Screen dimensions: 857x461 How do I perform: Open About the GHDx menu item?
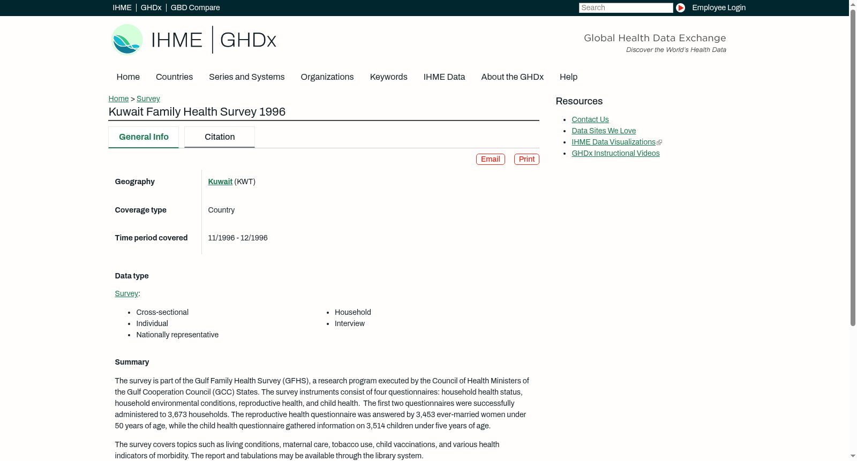click(x=513, y=77)
